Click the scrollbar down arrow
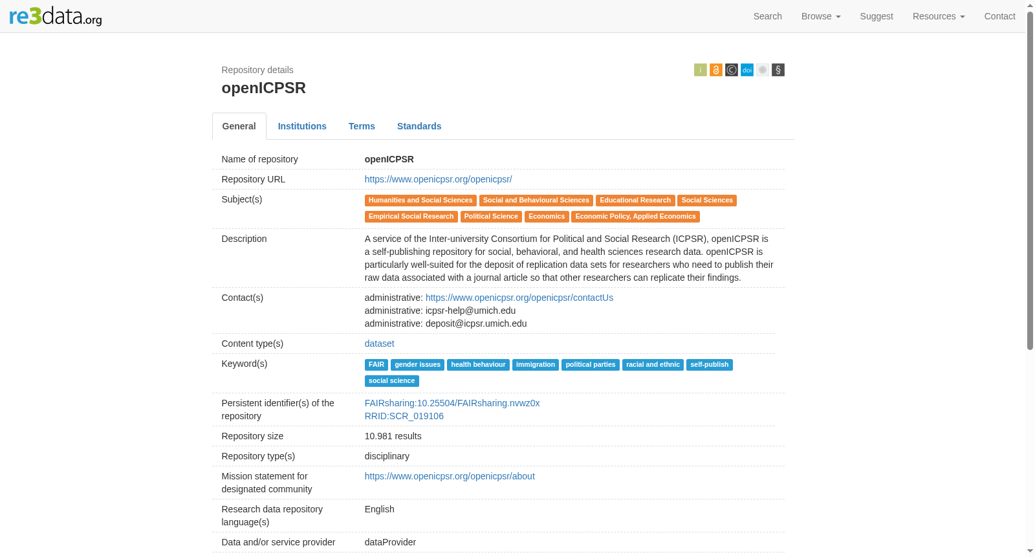The width and height of the screenshot is (1035, 557). tap(1030, 551)
